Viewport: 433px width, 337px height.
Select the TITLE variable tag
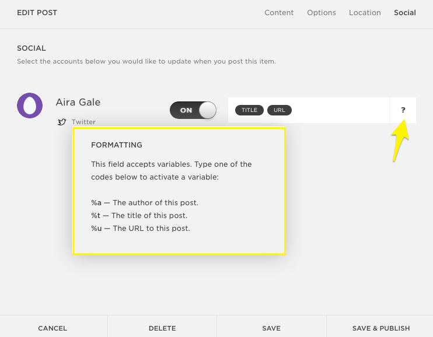pyautogui.click(x=249, y=110)
